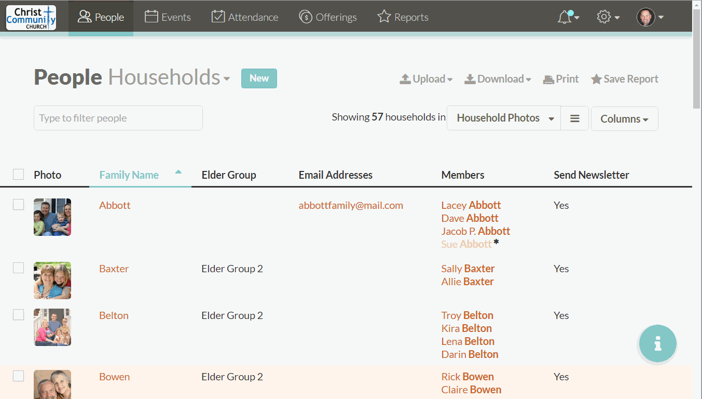The image size is (702, 399).
Task: Expand the Households selector next to People
Action: pos(227,78)
